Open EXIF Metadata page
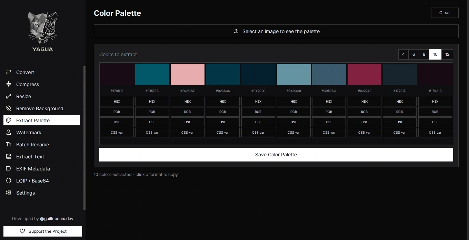Viewport: 469px width, 240px height. pyautogui.click(x=42, y=169)
